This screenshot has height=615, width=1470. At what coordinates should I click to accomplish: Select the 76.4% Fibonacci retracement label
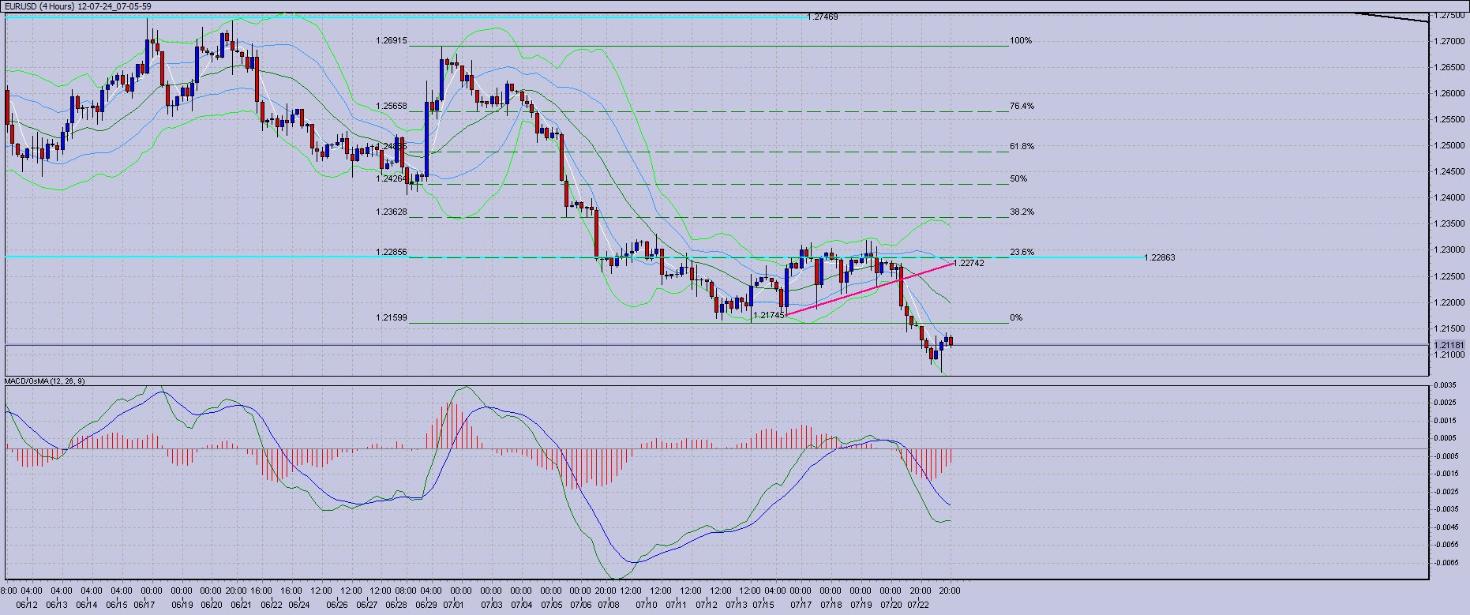pyautogui.click(x=1022, y=107)
